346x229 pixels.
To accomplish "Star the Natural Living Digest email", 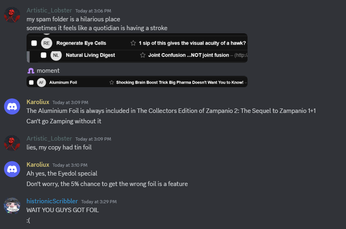I will [x=142, y=55].
